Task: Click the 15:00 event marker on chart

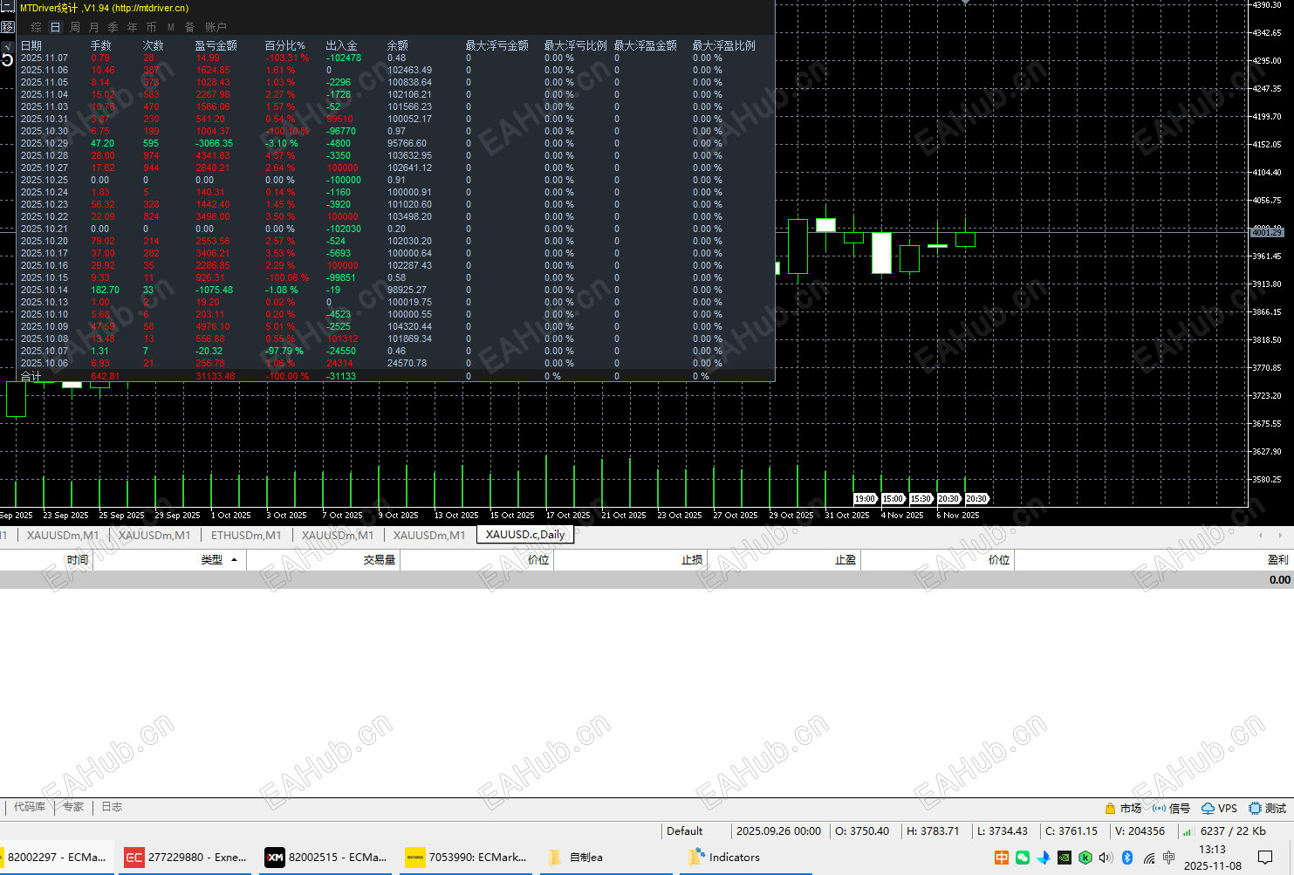Action: pos(893,499)
